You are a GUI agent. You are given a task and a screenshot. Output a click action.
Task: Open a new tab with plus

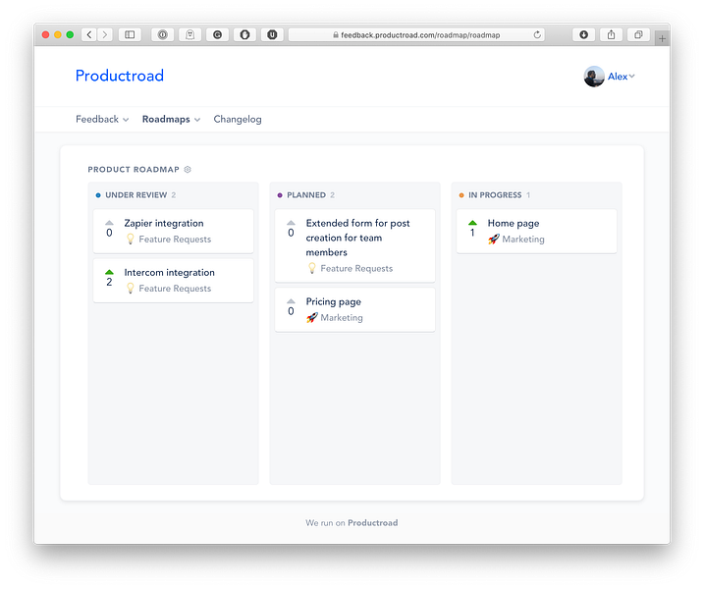tap(662, 38)
